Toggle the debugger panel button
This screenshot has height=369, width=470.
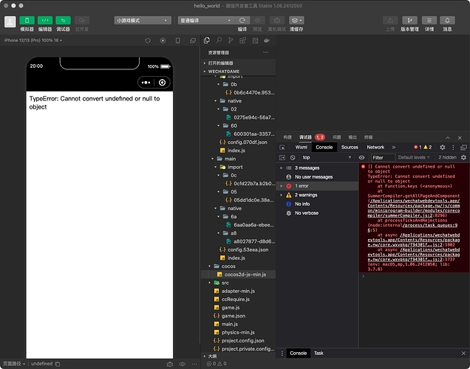pos(63,21)
